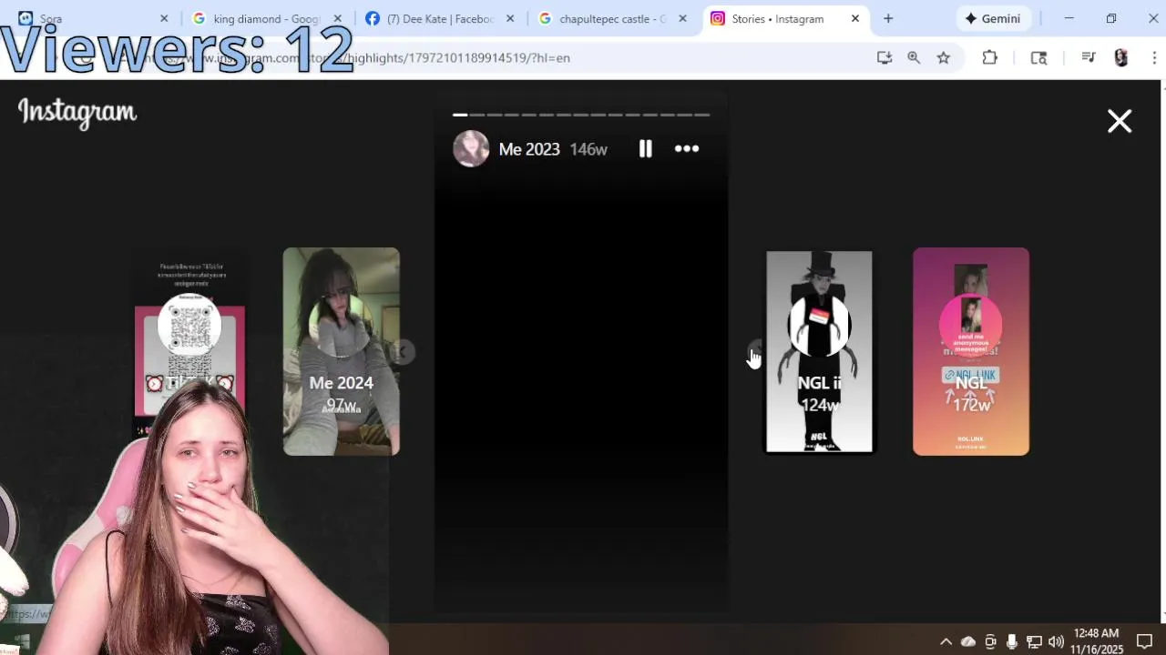The image size is (1166, 655).
Task: Pause the Me 2023 story
Action: tap(645, 148)
